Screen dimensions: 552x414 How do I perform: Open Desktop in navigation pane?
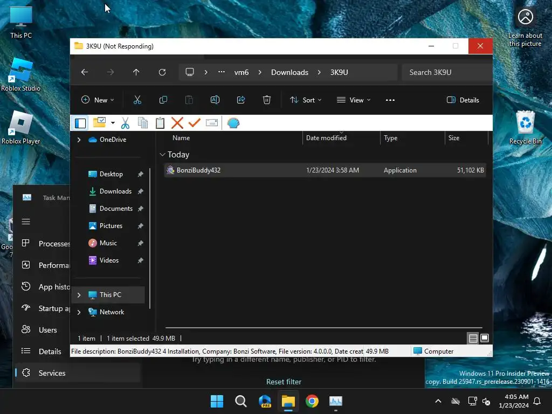(111, 174)
